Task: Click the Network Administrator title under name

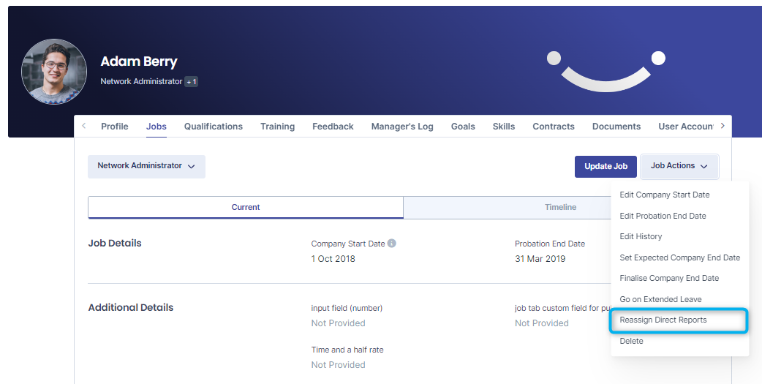Action: point(141,82)
